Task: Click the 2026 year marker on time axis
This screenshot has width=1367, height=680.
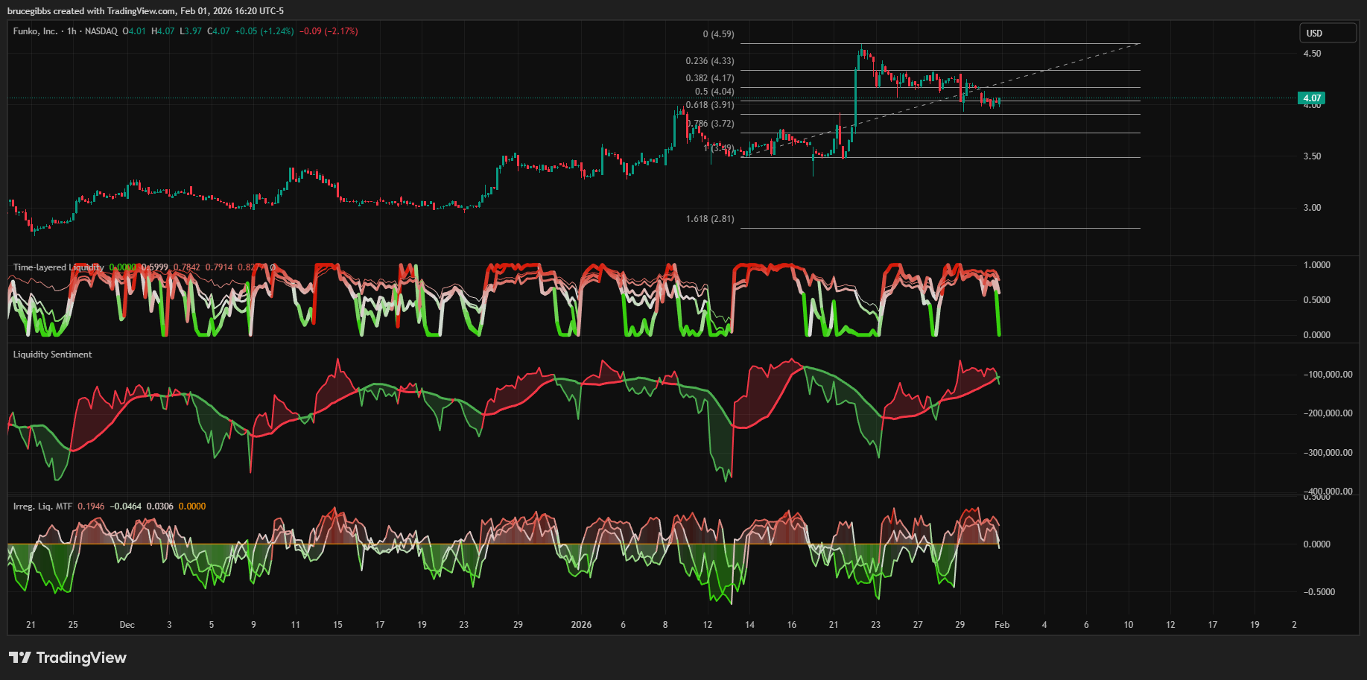Action: click(581, 625)
